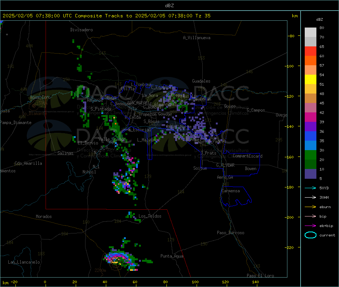Pick the purple 36–39 dBZ swatch
This screenshot has height=287, width=339.
310,127
